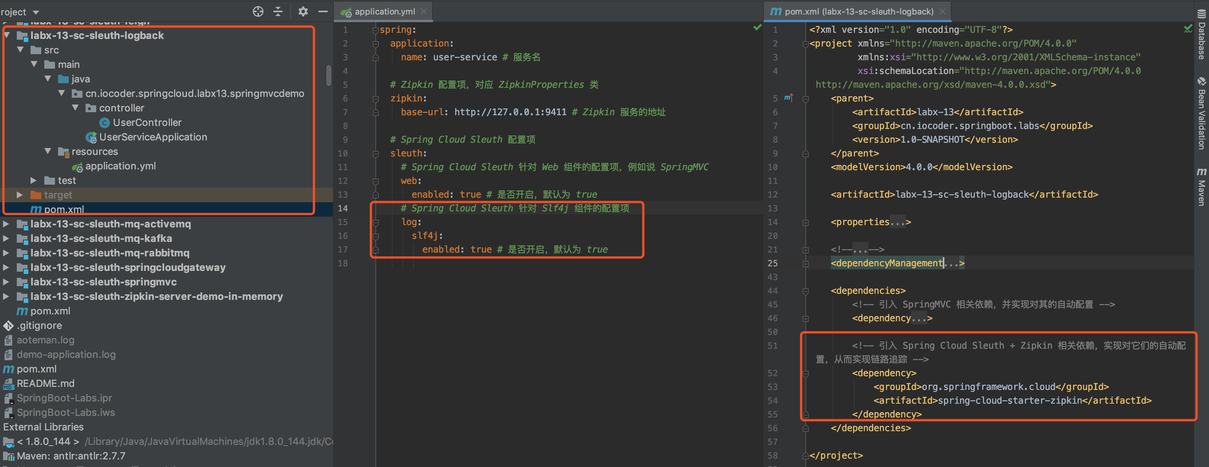The image size is (1209, 467).
Task: Expand labx-13-sc-sleuth-mq-kafka module
Action: 6,238
